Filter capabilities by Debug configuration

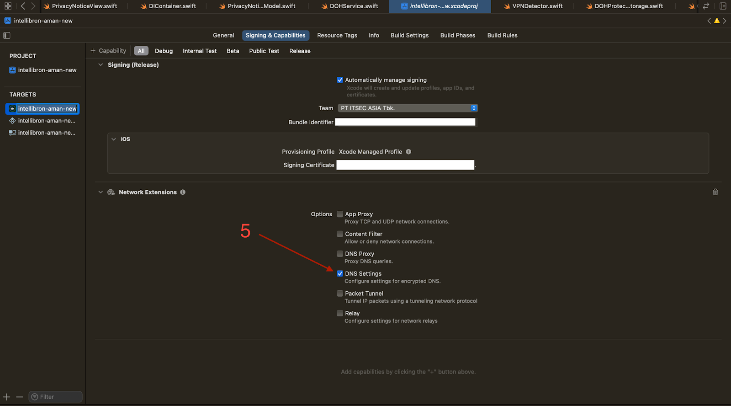coord(164,51)
